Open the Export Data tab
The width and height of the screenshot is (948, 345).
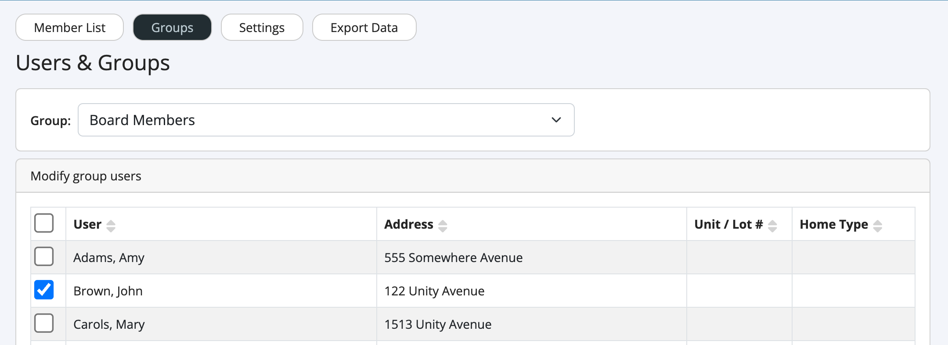[364, 27]
